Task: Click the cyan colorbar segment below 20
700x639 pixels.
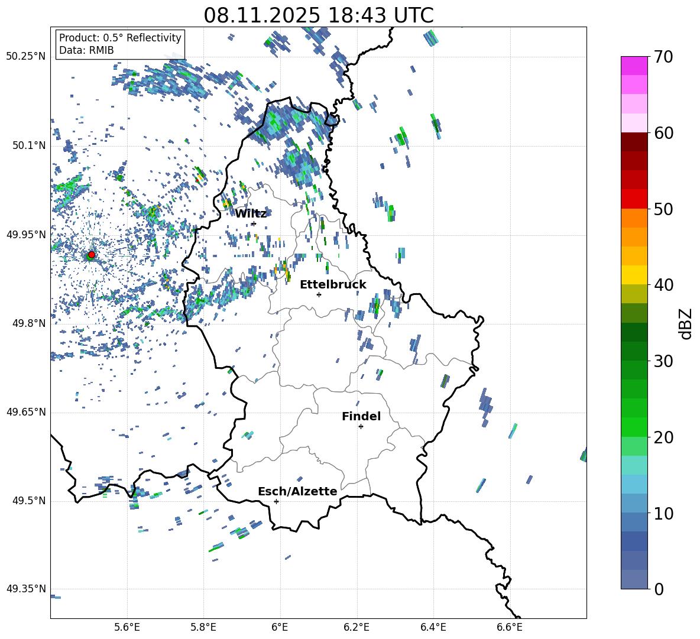Action: [x=634, y=465]
